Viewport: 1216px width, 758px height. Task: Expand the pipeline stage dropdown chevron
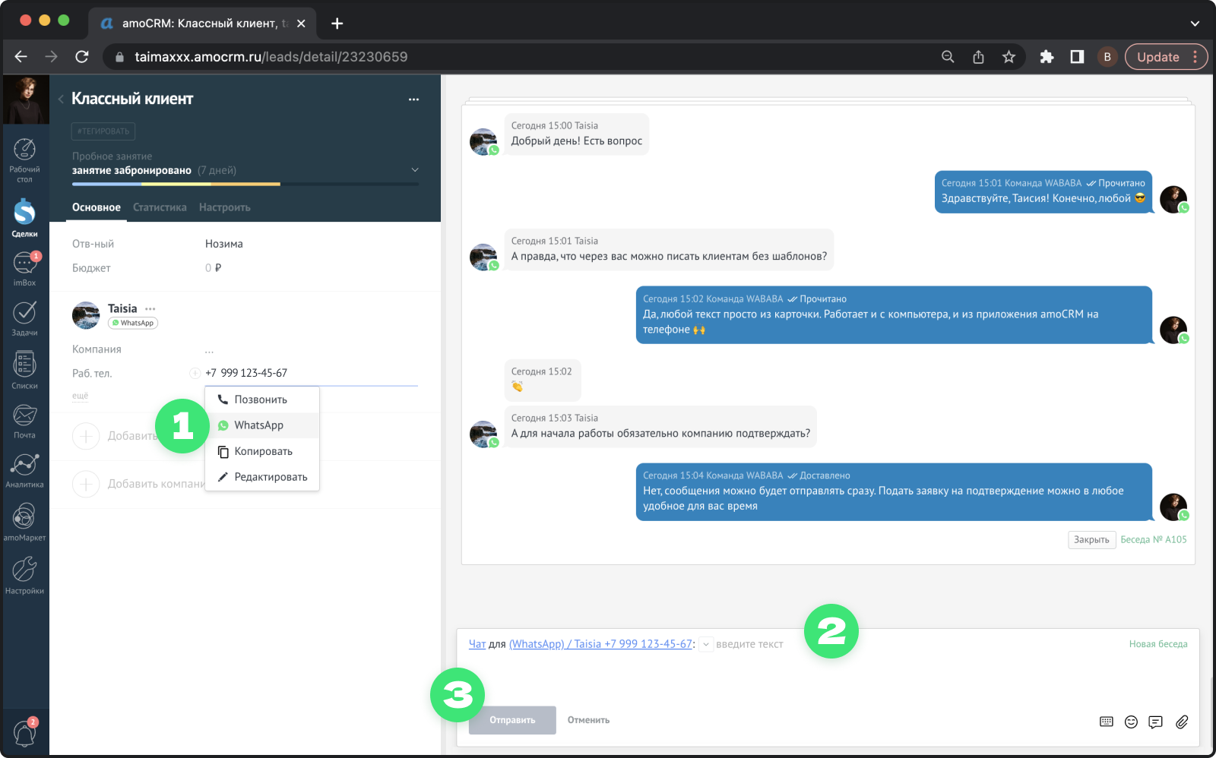415,170
